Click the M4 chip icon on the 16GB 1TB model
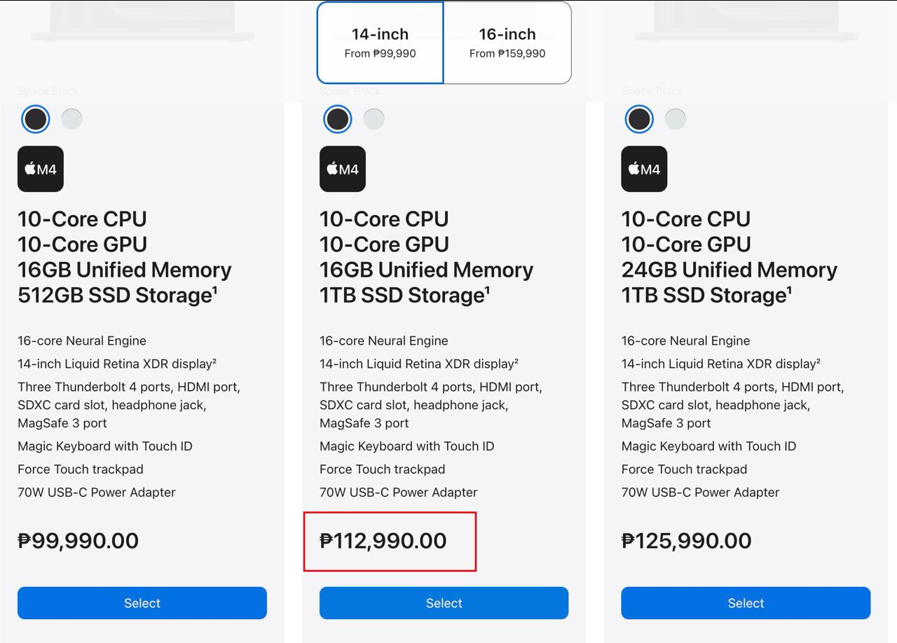This screenshot has height=643, width=897. 343,169
